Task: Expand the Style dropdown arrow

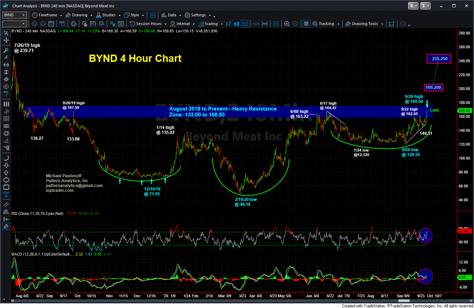Action: [x=142, y=15]
